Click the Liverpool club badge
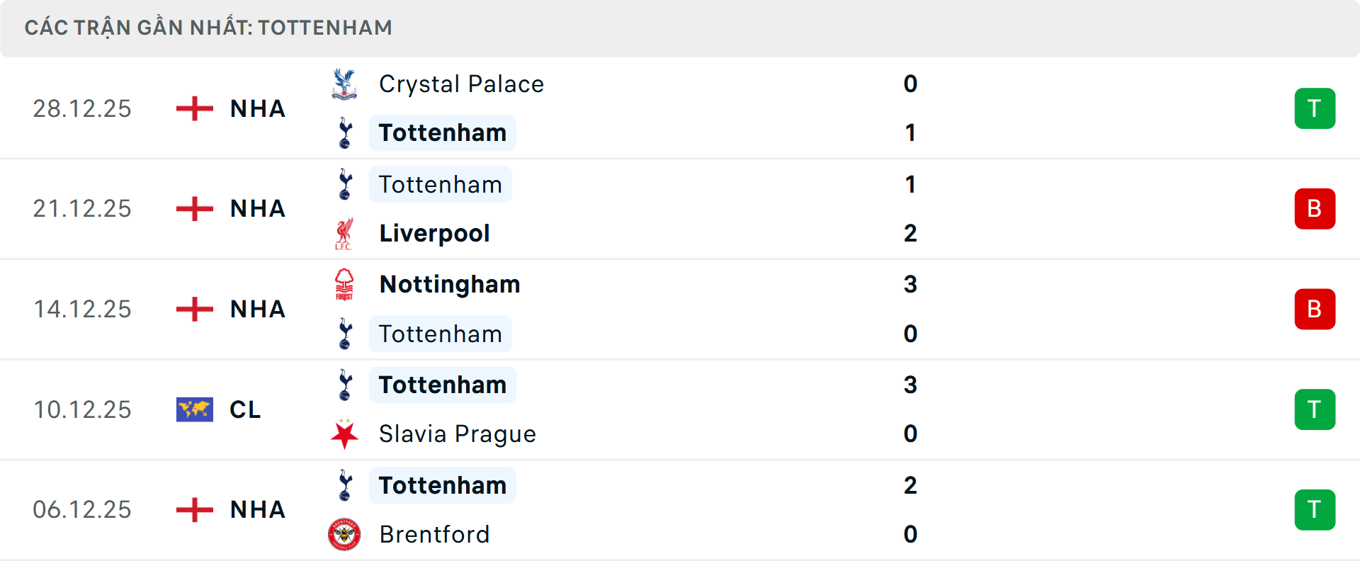The image size is (1360, 561). pos(345,233)
